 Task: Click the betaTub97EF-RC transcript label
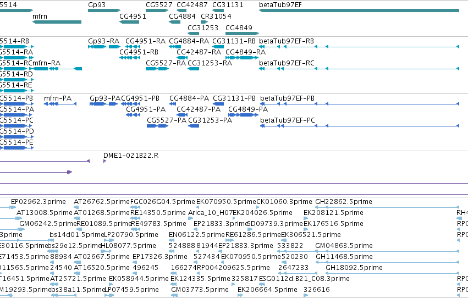point(287,63)
